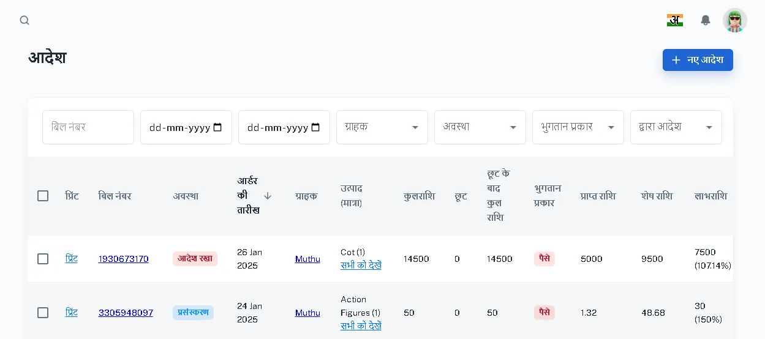Click the आदेश रखा status badge
This screenshot has width=765, height=339.
(x=195, y=259)
